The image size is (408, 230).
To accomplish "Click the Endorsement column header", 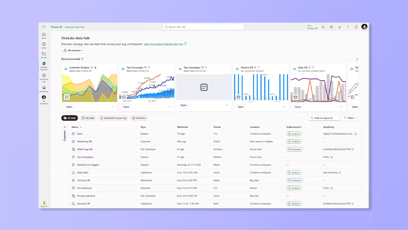I will 294,127.
